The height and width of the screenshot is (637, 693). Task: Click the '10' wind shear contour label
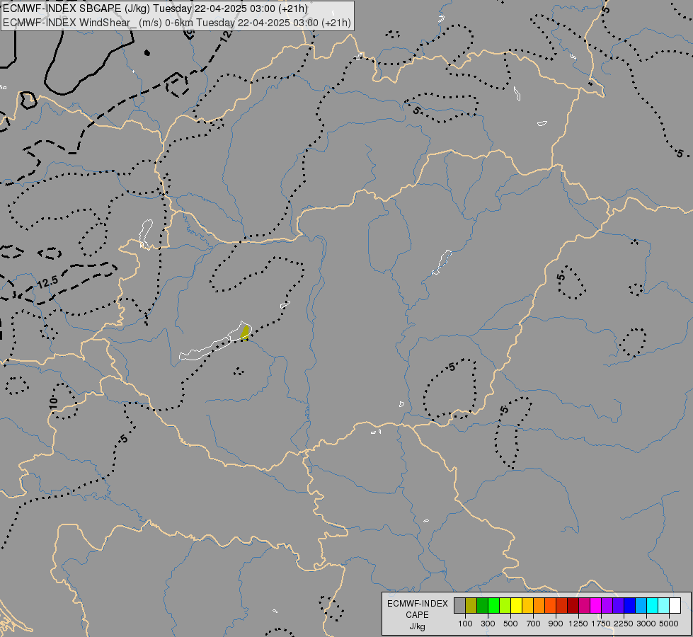click(x=53, y=403)
